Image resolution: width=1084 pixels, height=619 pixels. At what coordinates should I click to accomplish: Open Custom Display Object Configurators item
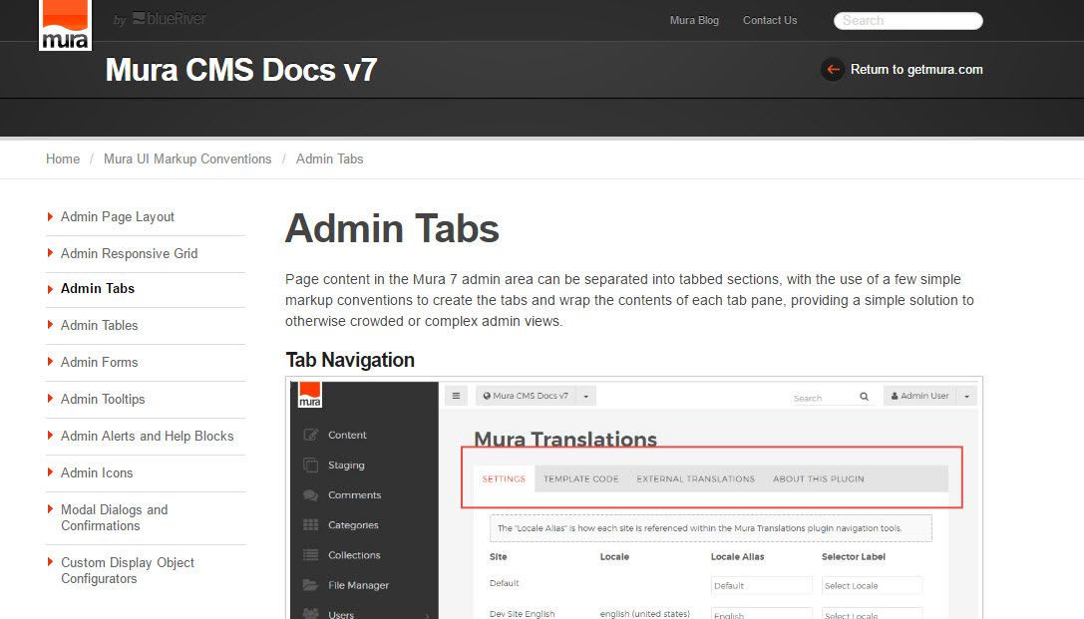[128, 570]
